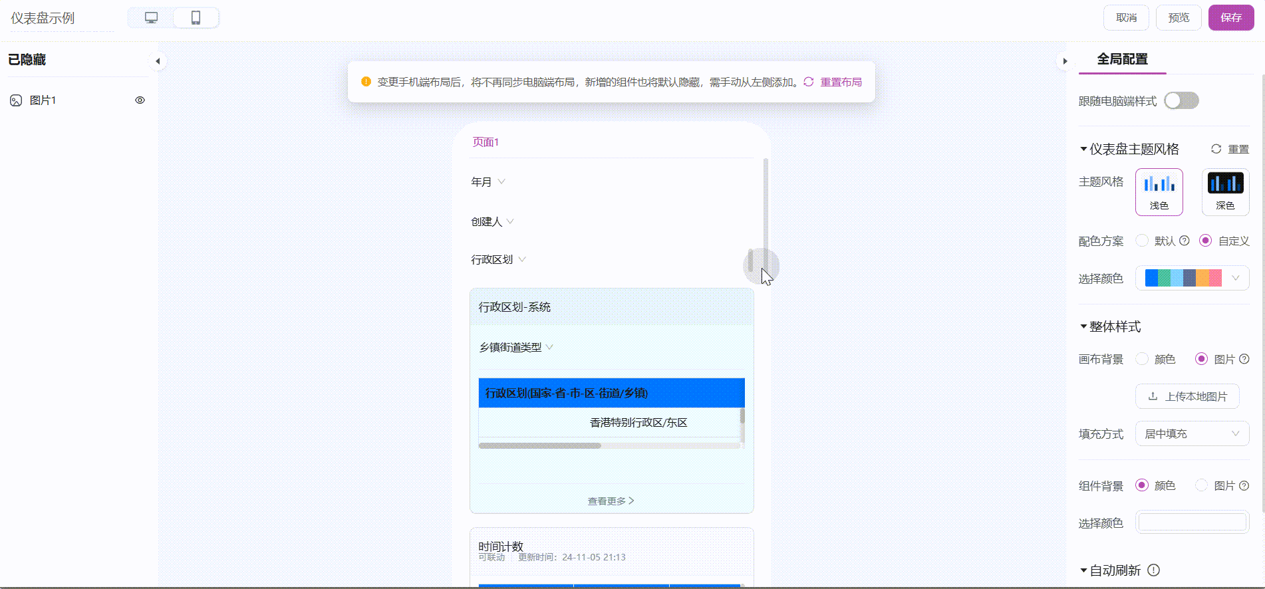1265x589 pixels.
Task: Choose 颜色 for component background
Action: coord(1142,485)
